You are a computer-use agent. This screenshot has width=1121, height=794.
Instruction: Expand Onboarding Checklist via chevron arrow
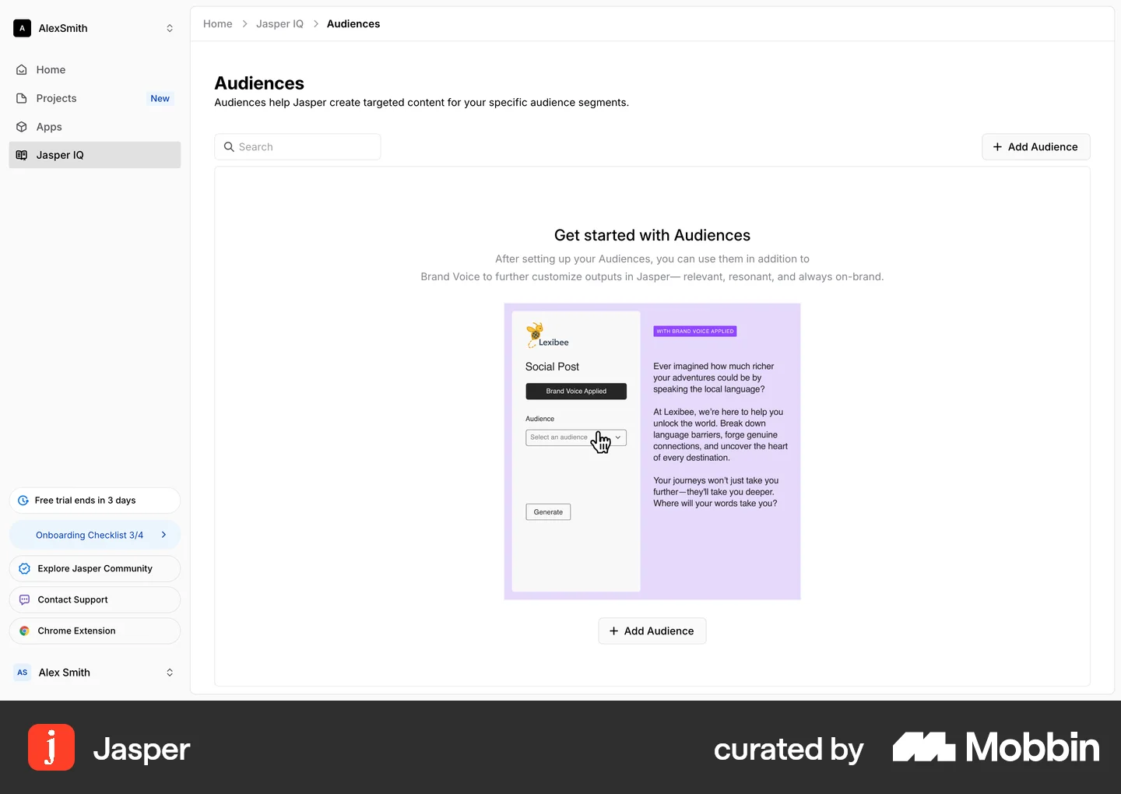coord(163,535)
